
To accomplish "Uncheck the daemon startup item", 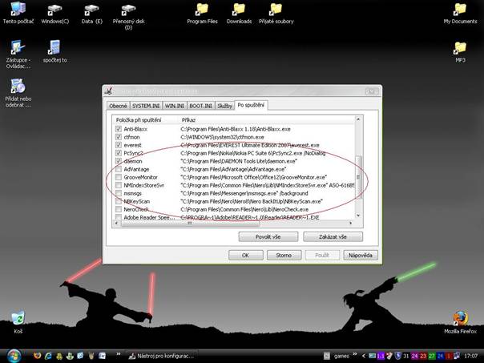I will (119, 161).
